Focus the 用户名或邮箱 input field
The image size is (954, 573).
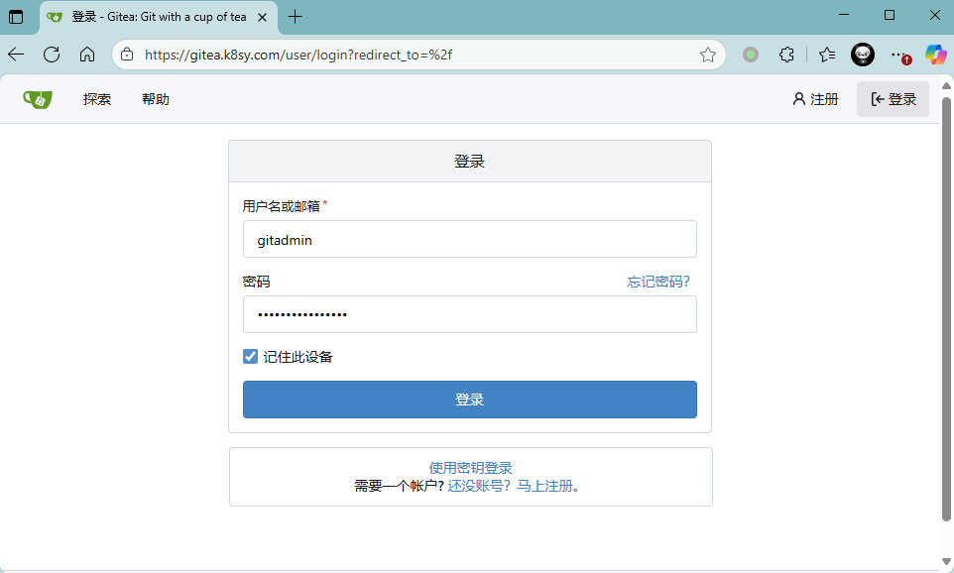point(470,240)
